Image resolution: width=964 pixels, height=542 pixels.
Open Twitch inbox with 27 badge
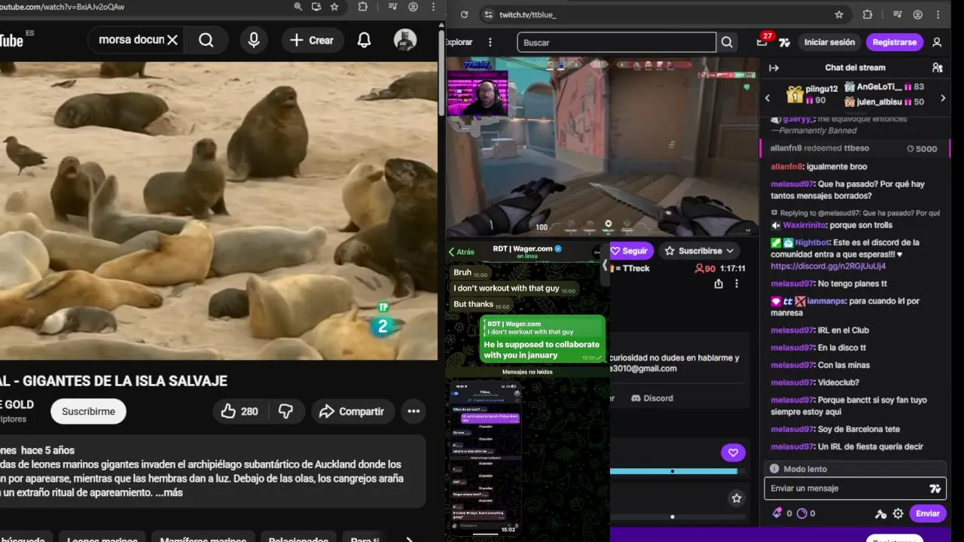[762, 42]
